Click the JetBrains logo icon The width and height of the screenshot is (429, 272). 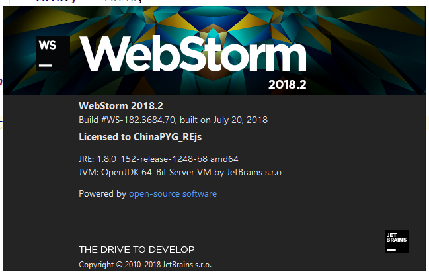[x=397, y=242]
